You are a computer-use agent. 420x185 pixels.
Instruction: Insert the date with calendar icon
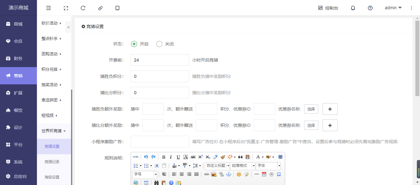pyautogui.click(x=264, y=174)
